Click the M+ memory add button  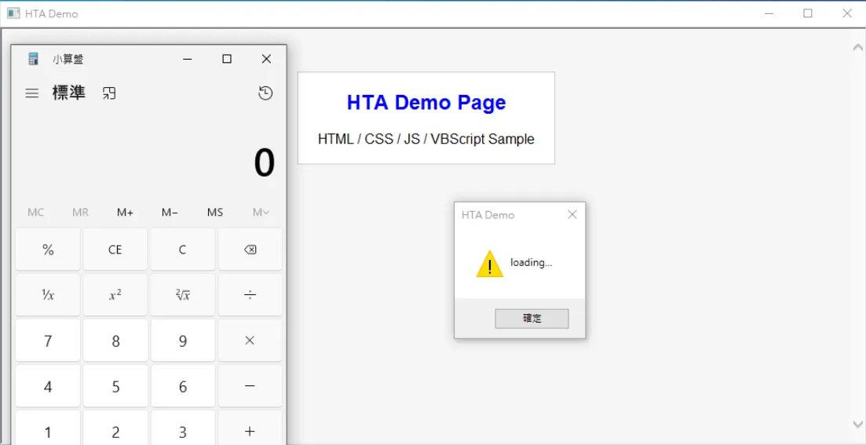click(126, 213)
